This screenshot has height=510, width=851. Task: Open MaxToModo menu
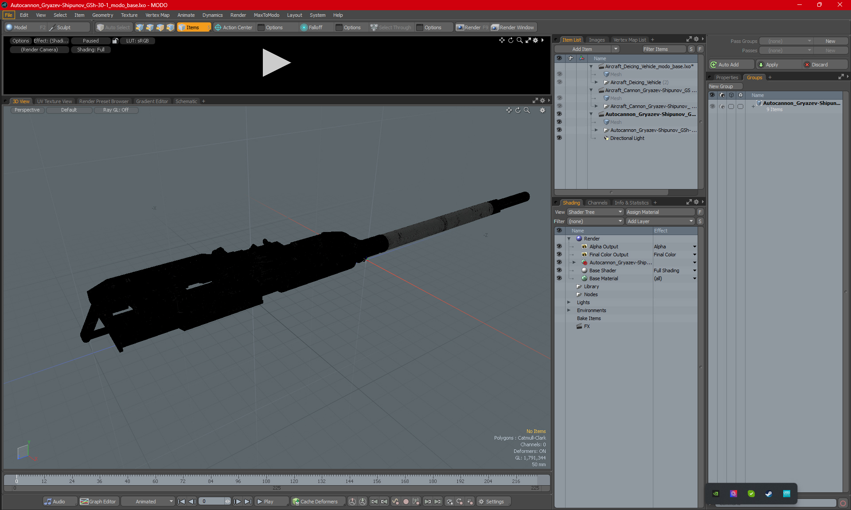point(266,15)
